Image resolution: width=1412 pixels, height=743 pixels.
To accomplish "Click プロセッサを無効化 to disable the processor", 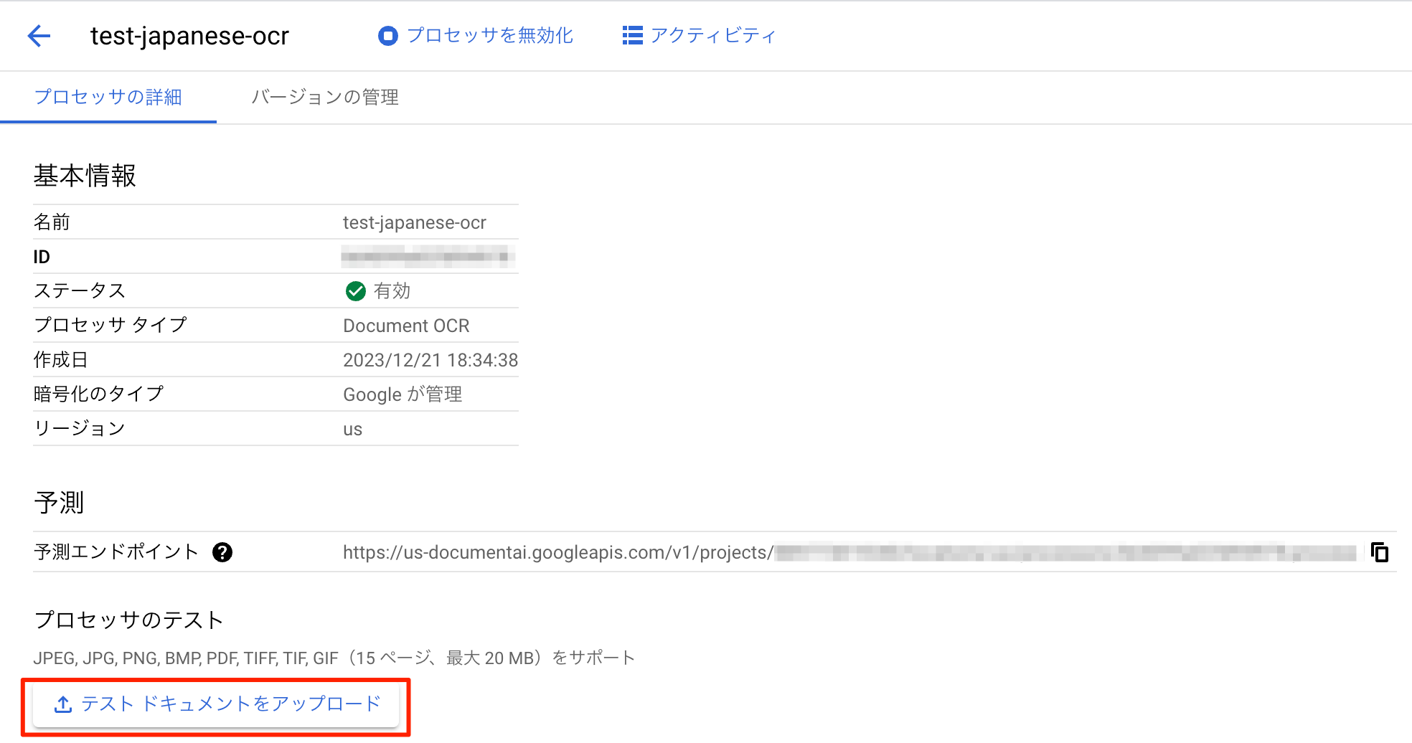I will pyautogui.click(x=490, y=35).
